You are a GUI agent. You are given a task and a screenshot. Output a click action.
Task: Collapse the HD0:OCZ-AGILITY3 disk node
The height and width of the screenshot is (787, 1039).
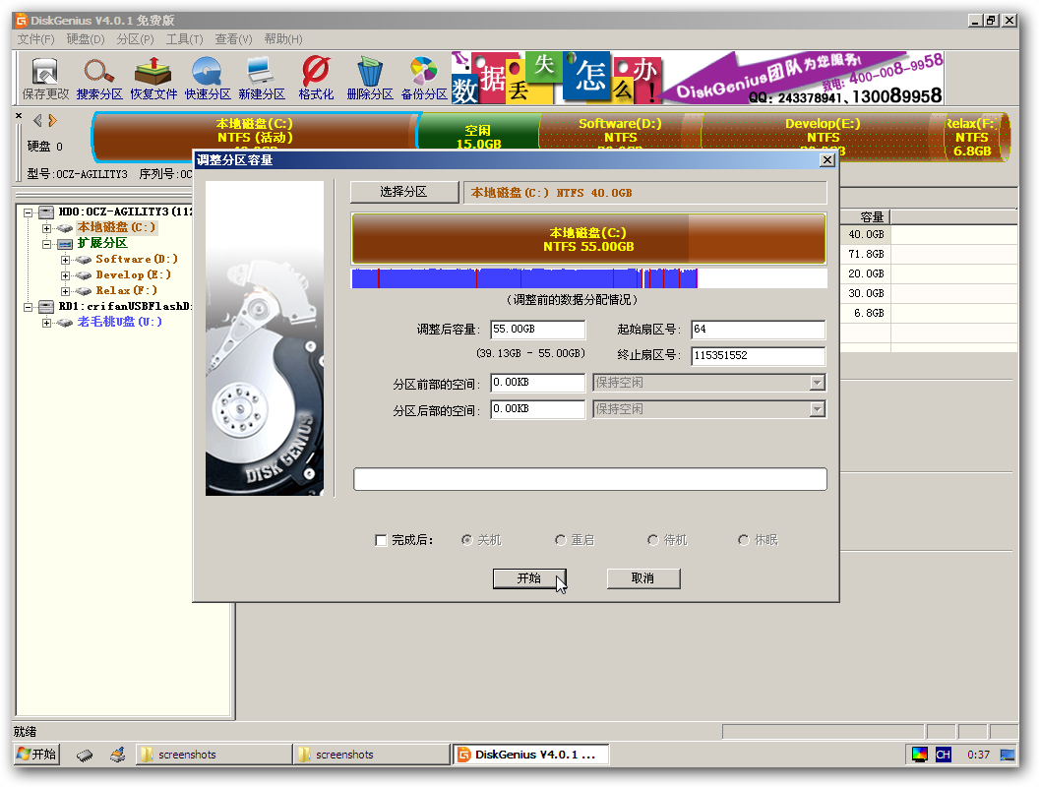tap(29, 212)
